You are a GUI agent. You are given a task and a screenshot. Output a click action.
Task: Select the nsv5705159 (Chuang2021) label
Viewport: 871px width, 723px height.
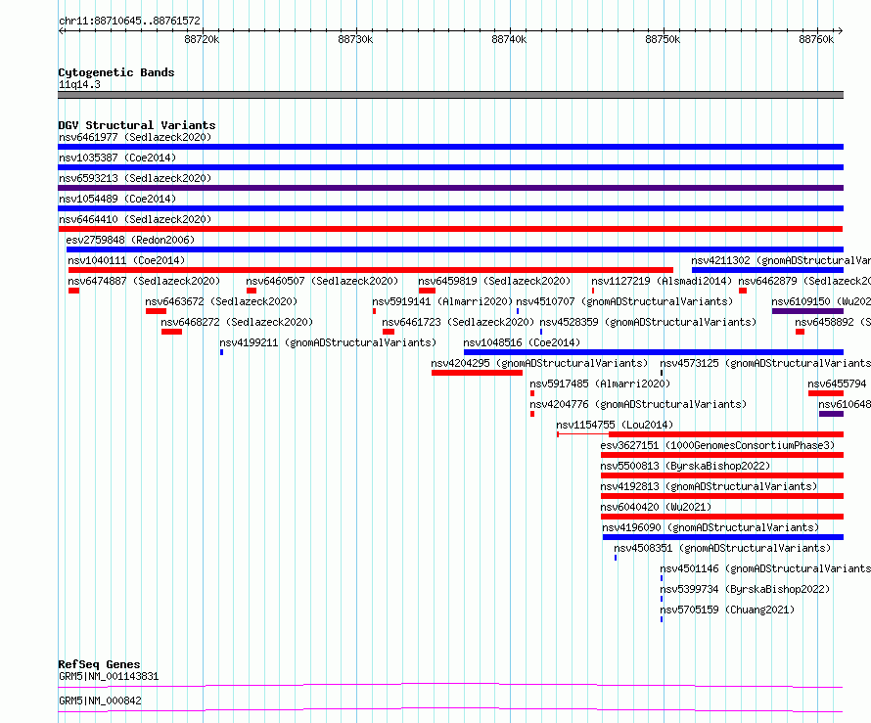coord(728,610)
